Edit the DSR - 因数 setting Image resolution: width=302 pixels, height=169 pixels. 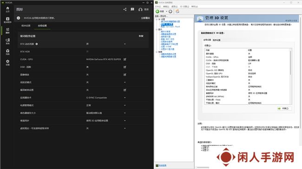[125, 67]
